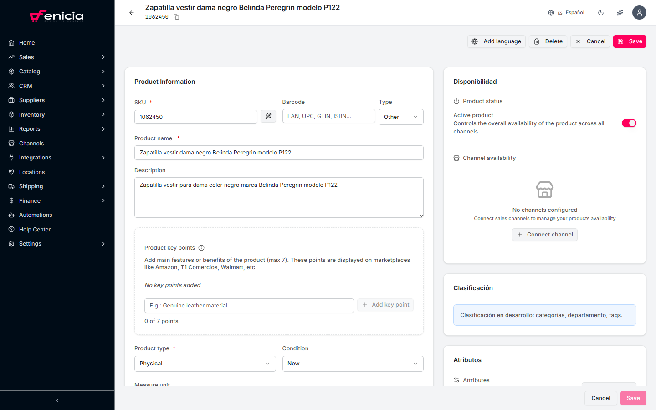Go back using the arrow icon
Image resolution: width=656 pixels, height=410 pixels.
pyautogui.click(x=132, y=13)
